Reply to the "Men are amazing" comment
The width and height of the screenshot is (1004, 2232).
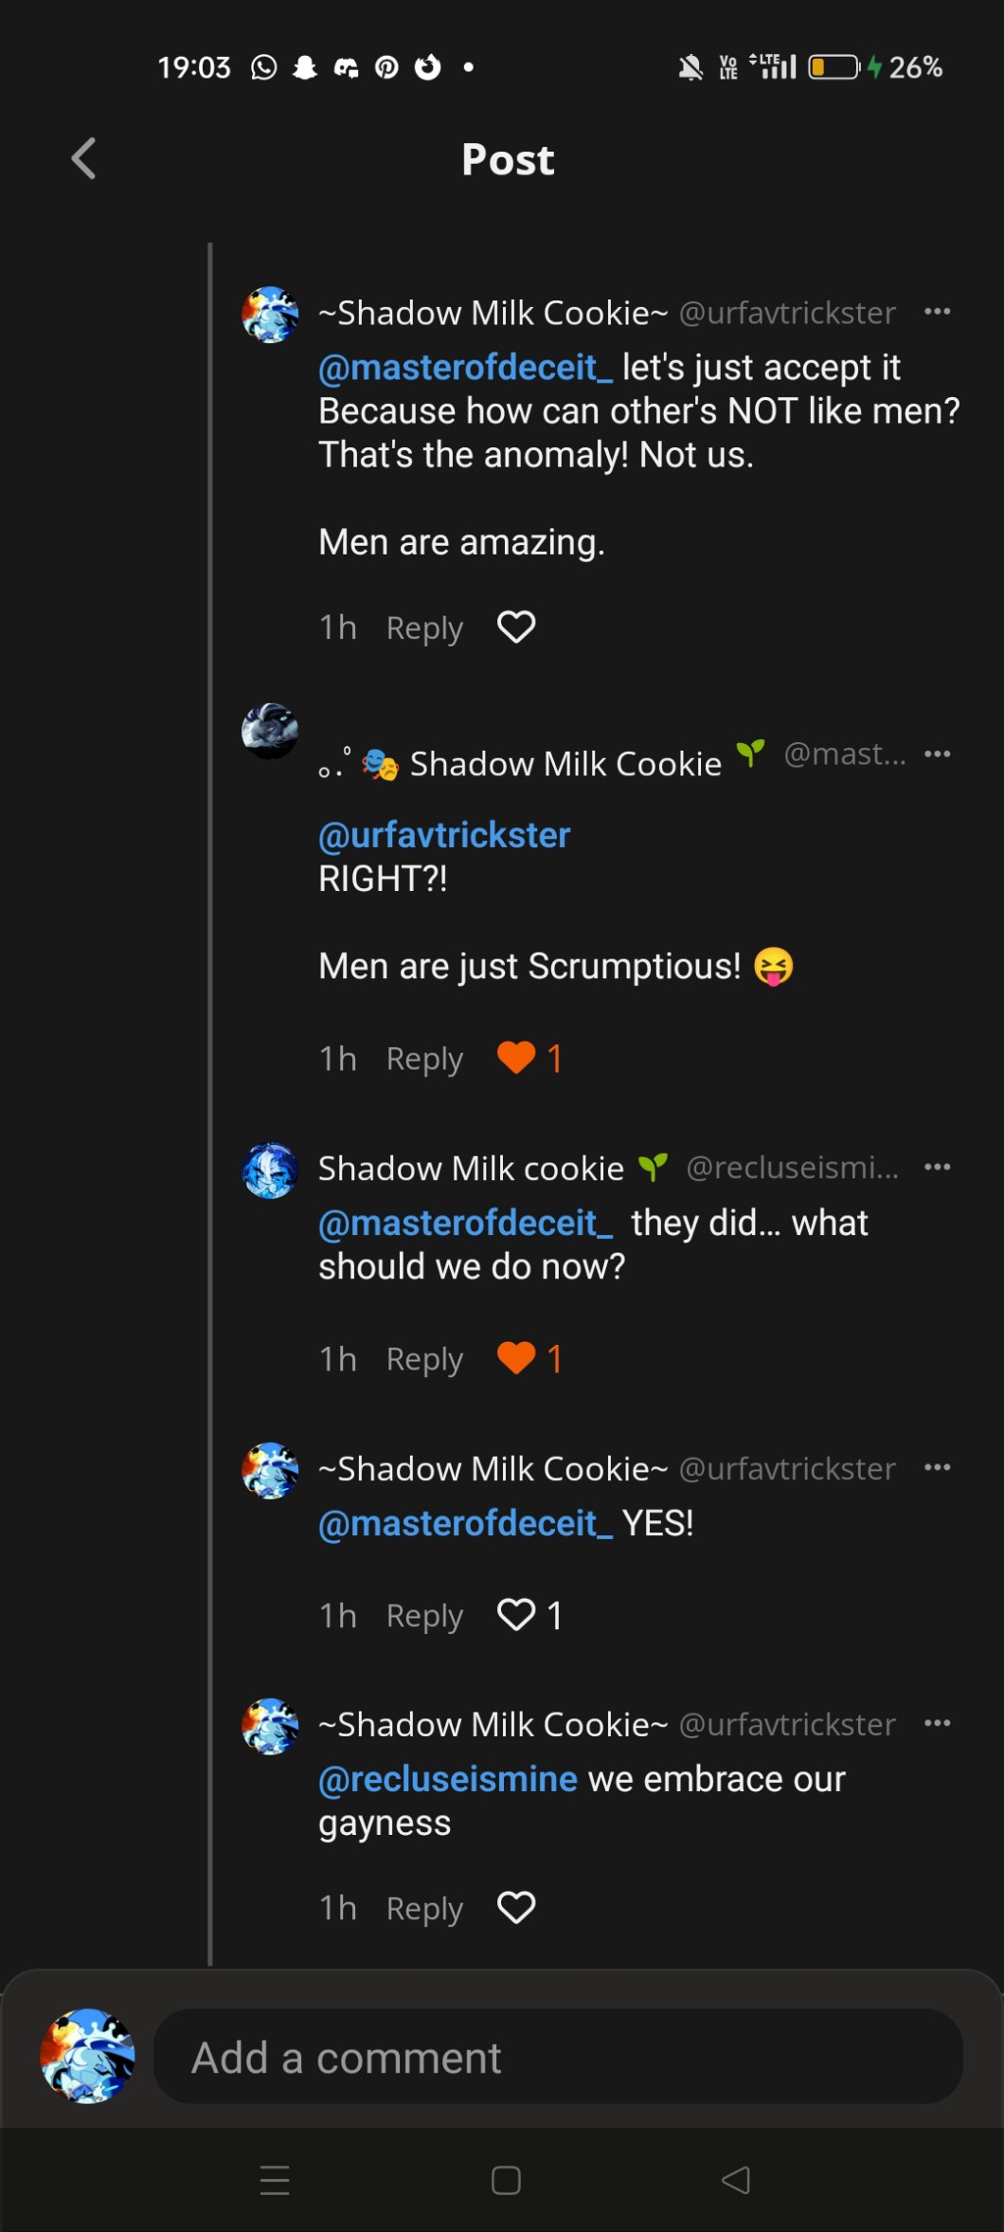[424, 628]
